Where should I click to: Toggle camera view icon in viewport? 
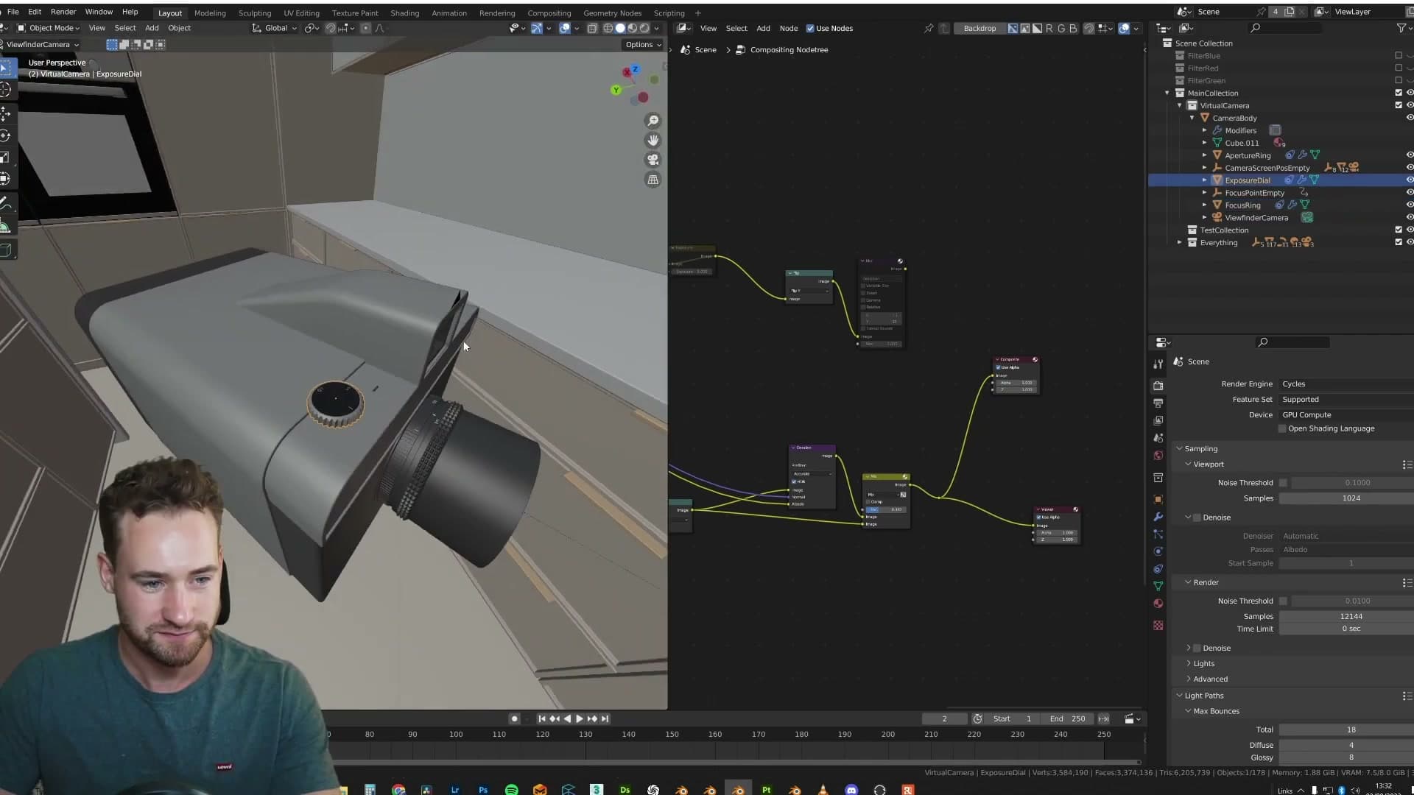point(653,160)
